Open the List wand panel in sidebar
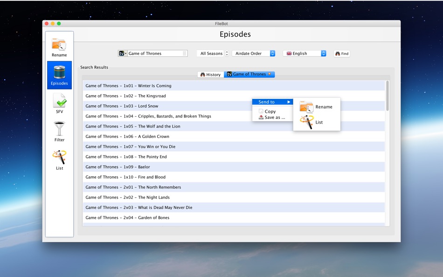The width and height of the screenshot is (443, 277). 59,160
